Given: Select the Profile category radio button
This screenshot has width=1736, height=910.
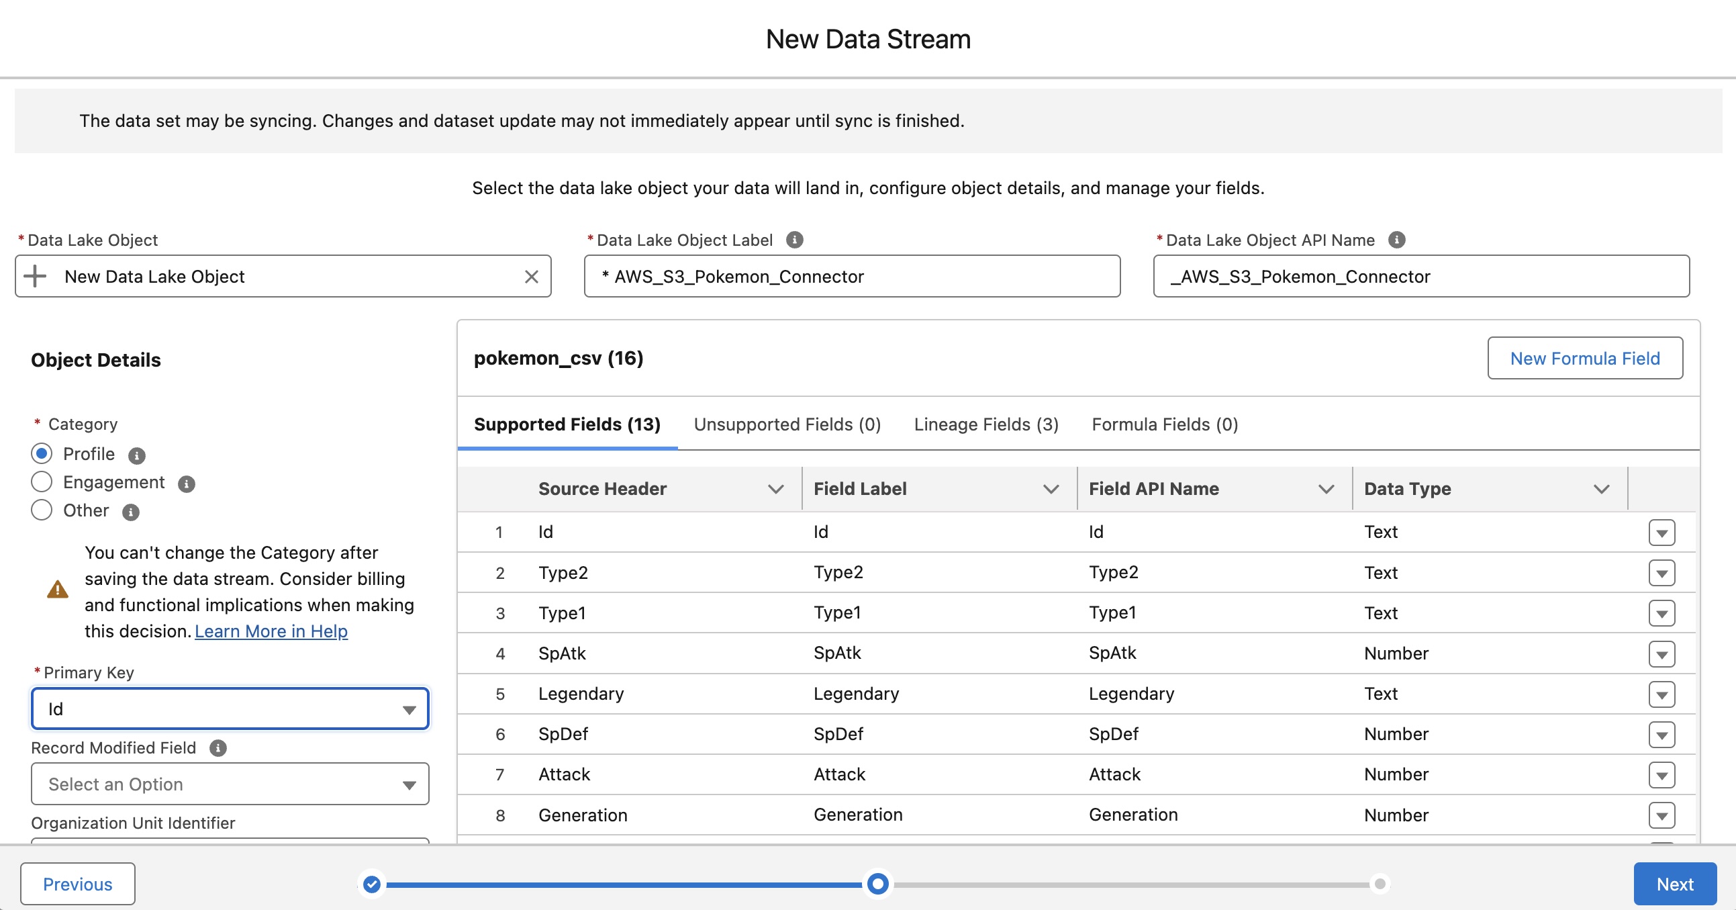Looking at the screenshot, I should [x=42, y=453].
